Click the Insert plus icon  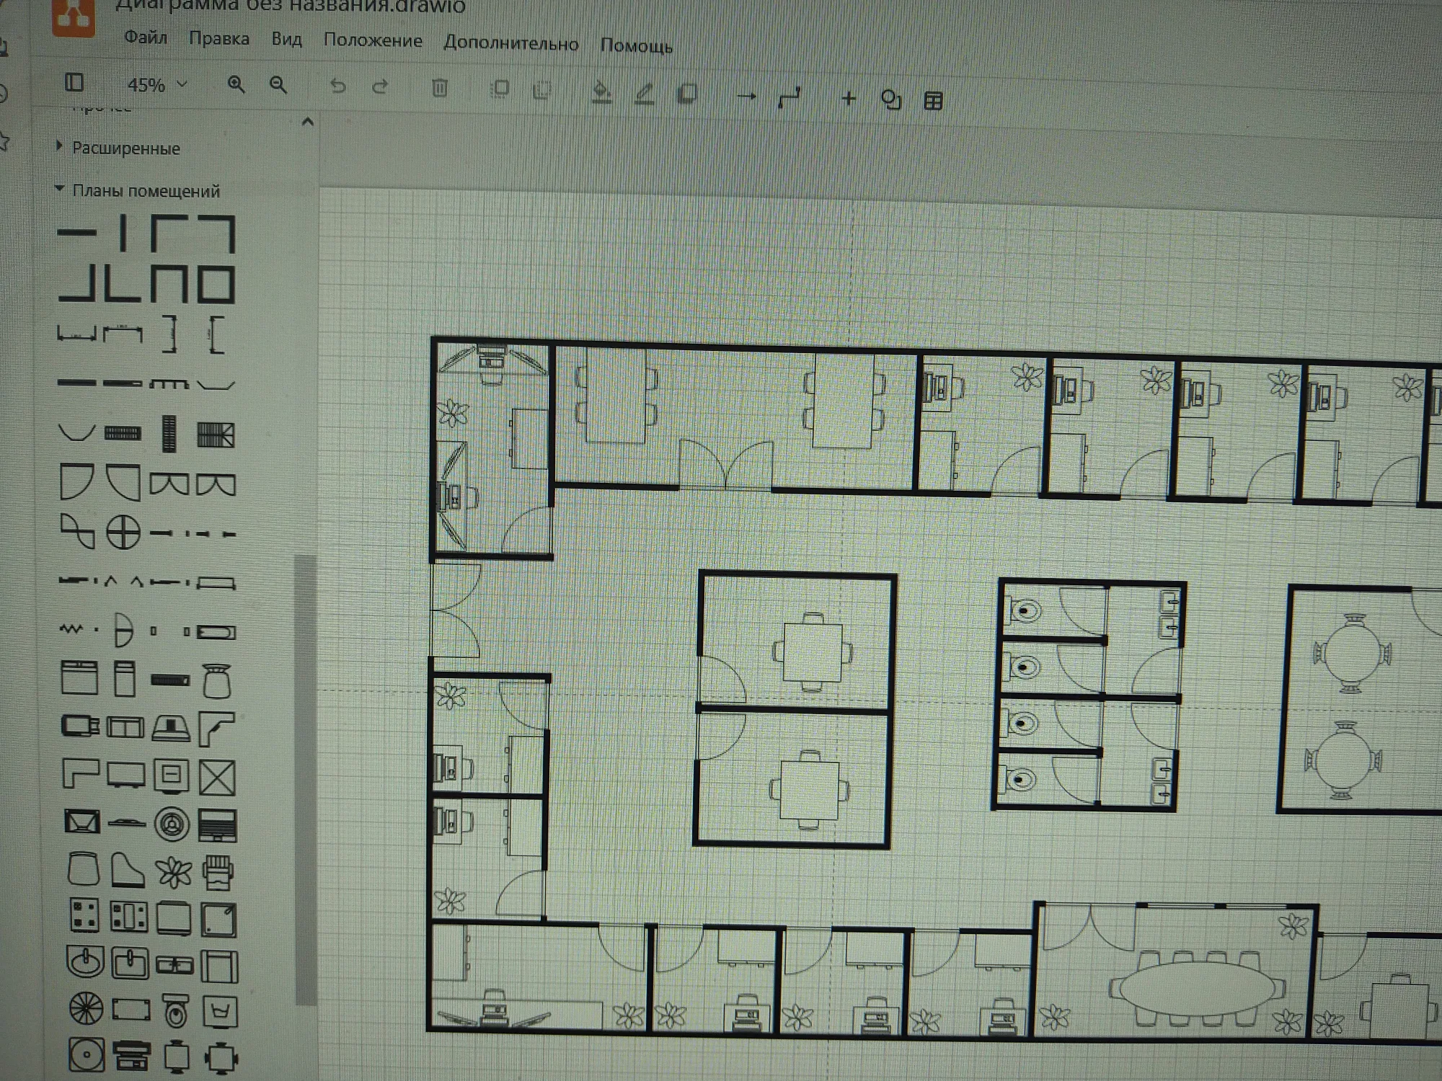tap(849, 98)
